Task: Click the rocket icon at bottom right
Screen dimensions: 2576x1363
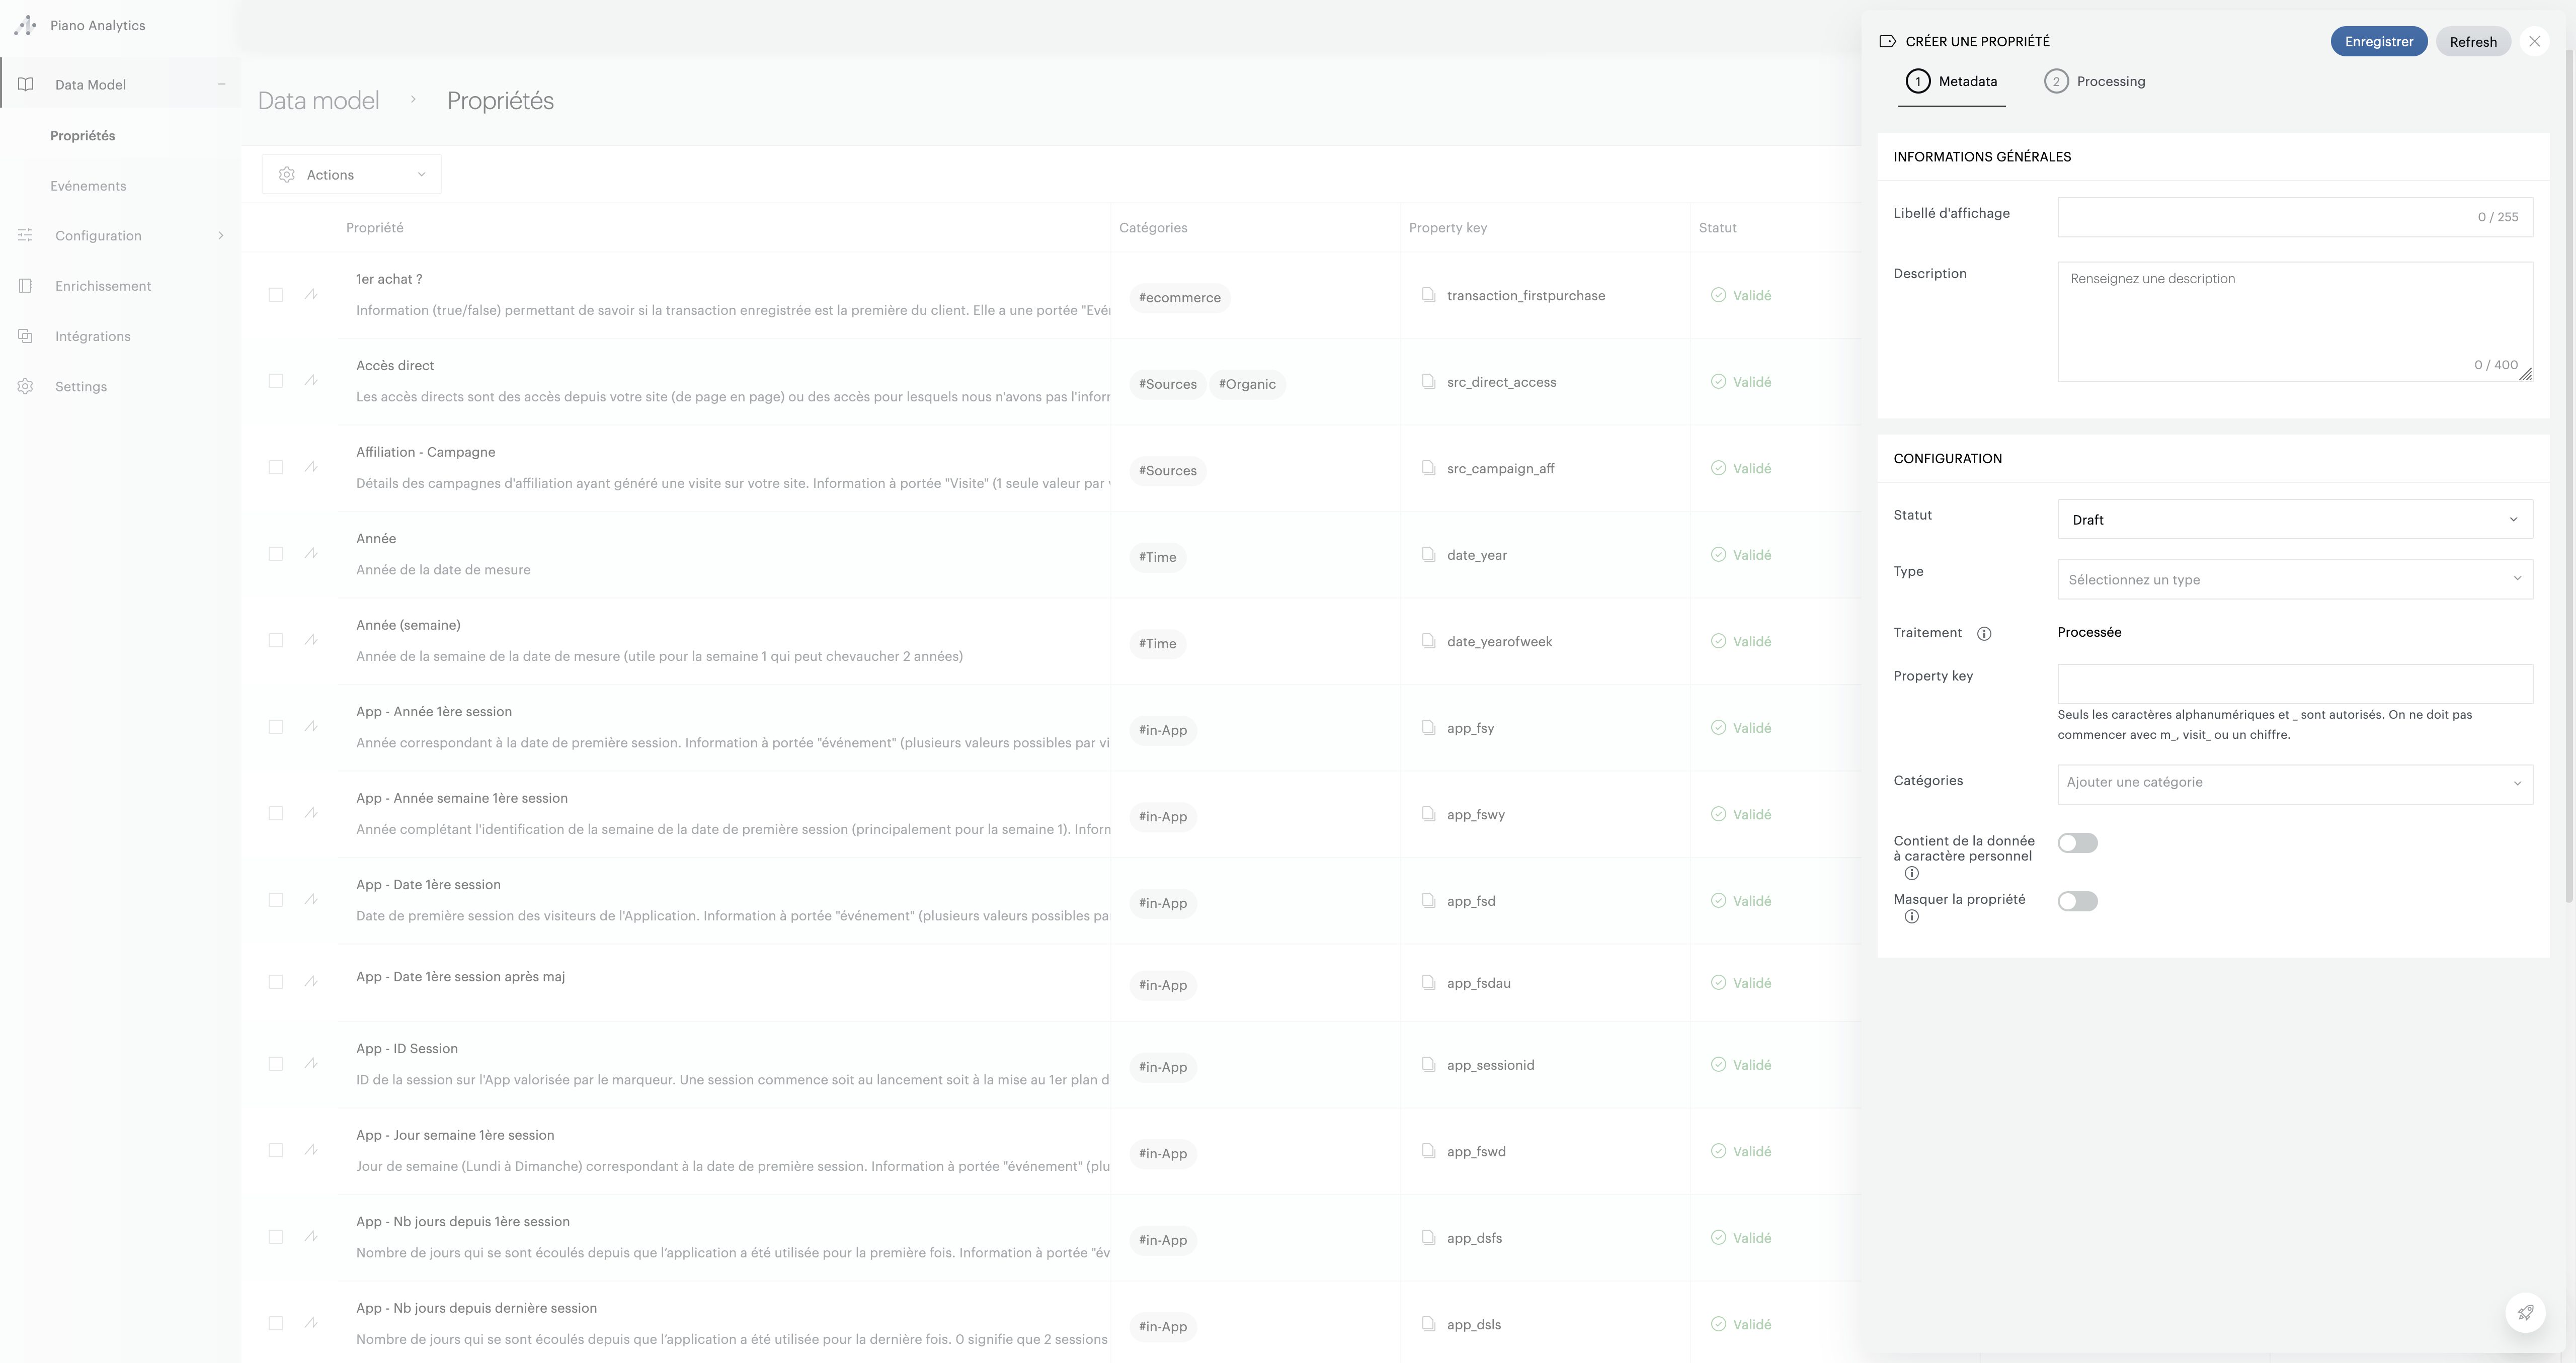Action: pos(2525,1313)
